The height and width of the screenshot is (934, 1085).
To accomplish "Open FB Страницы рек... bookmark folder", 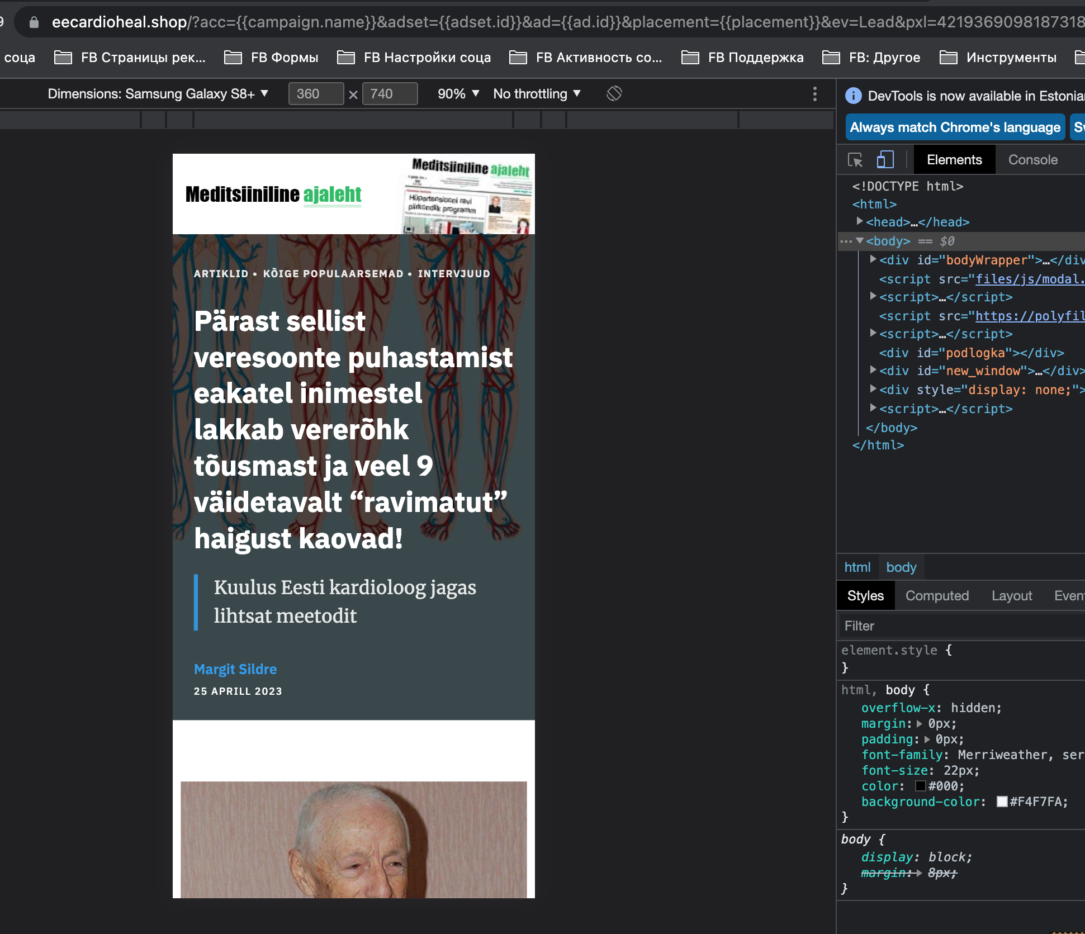I will pos(130,58).
